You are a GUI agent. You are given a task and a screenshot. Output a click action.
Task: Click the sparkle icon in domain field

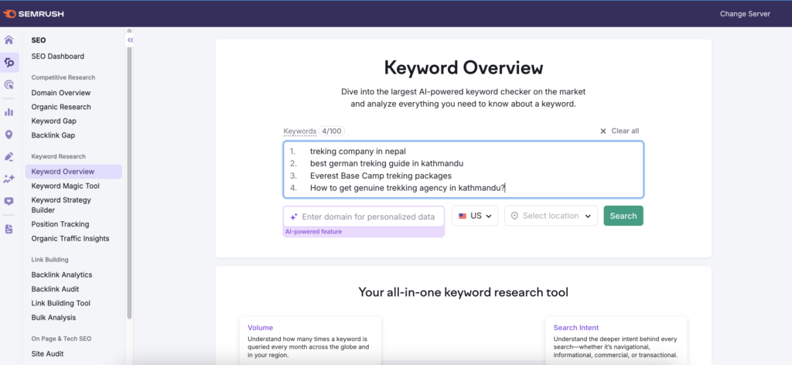[293, 217]
